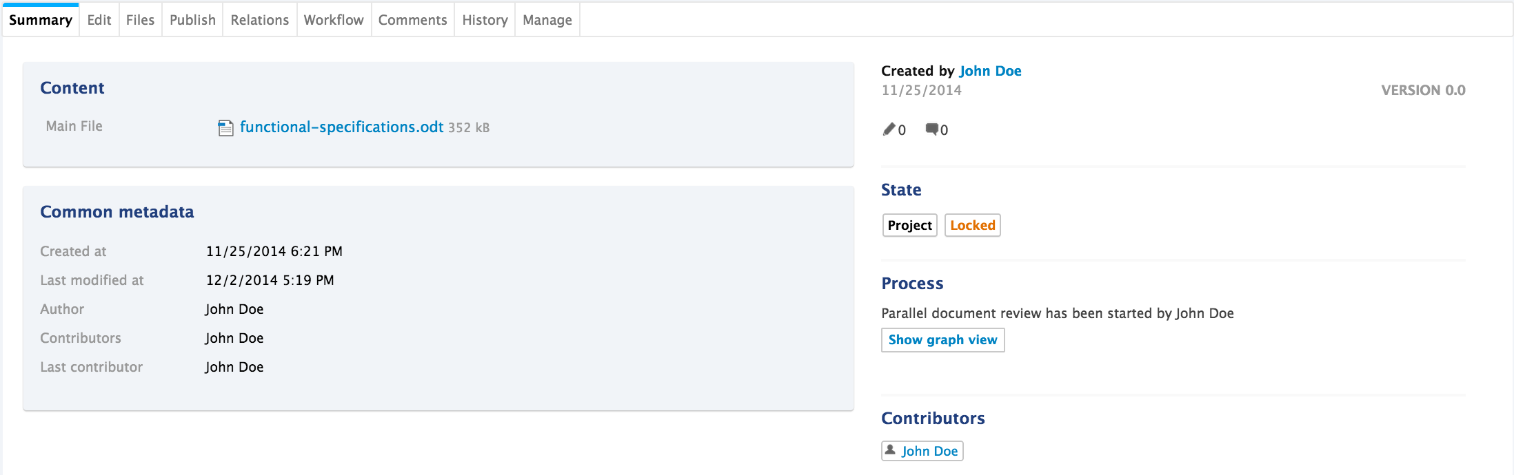
Task: Click the Show graph view button
Action: click(942, 340)
